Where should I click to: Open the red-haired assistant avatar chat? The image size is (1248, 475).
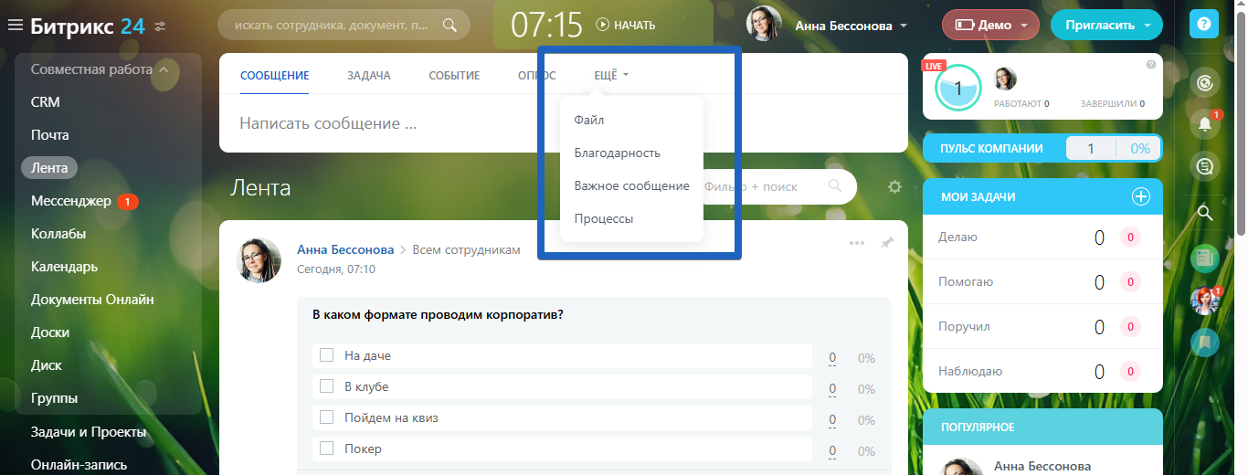pos(1205,301)
